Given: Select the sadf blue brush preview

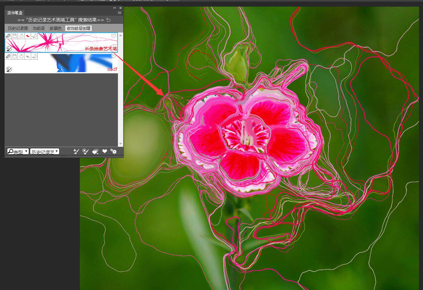Looking at the screenshot, I should coord(61,63).
